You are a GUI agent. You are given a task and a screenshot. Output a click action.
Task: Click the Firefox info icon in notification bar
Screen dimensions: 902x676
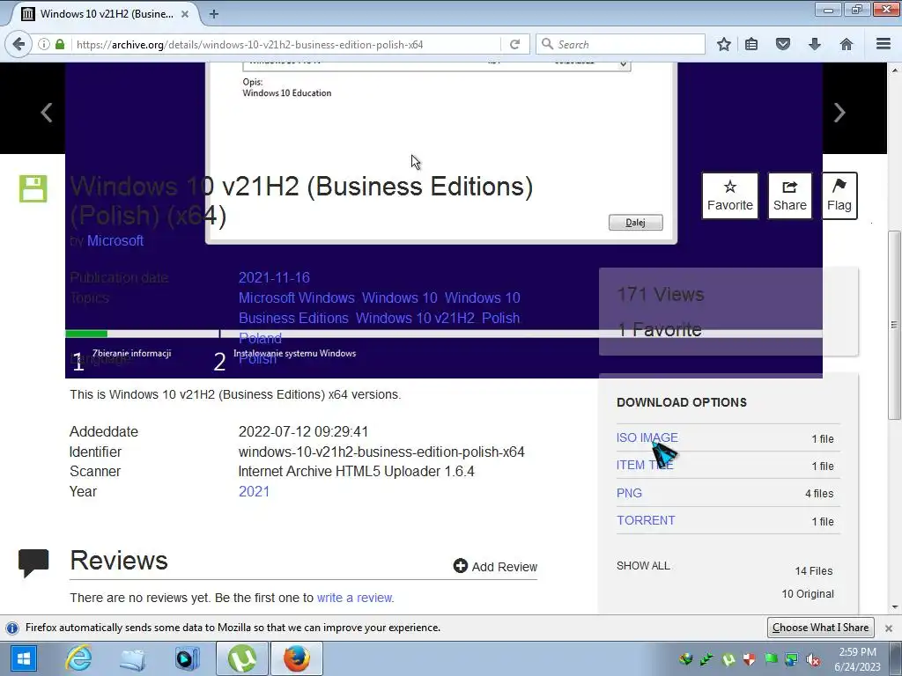pos(12,628)
